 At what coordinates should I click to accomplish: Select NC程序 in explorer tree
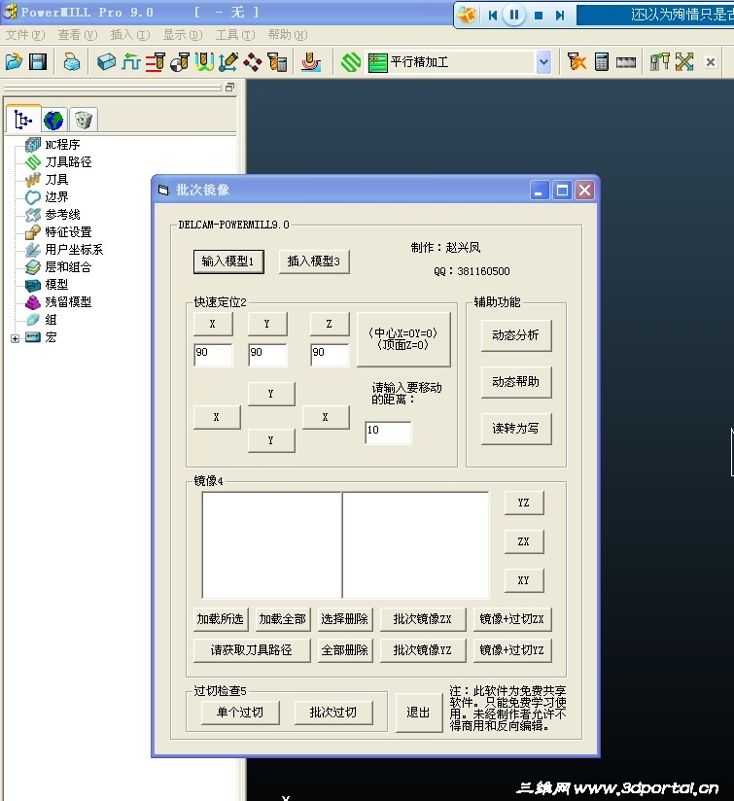[x=62, y=145]
